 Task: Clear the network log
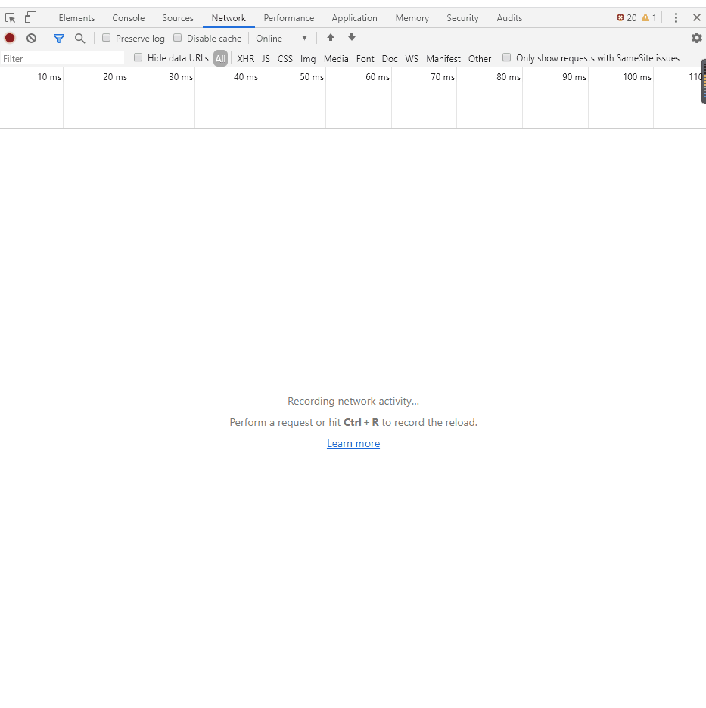coord(31,39)
